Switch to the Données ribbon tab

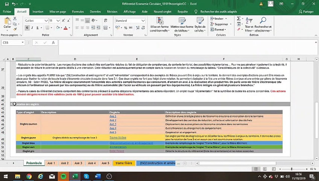[x=95, y=12]
